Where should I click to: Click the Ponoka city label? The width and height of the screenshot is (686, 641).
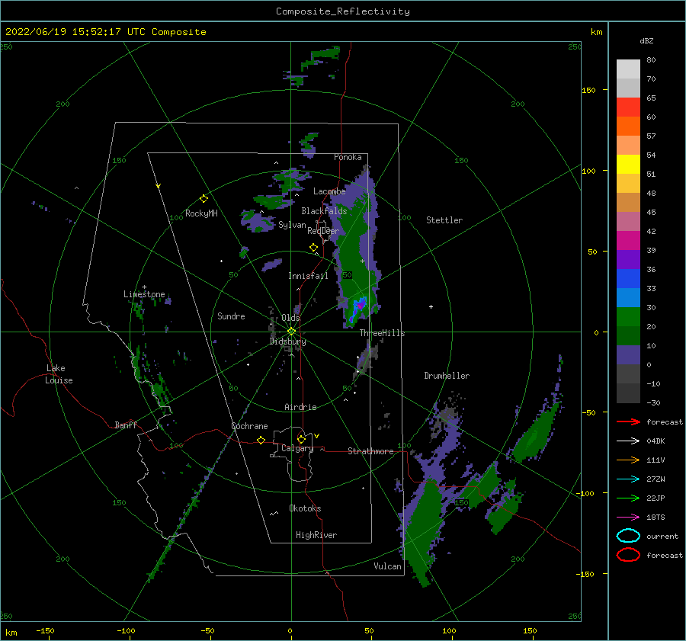348,157
